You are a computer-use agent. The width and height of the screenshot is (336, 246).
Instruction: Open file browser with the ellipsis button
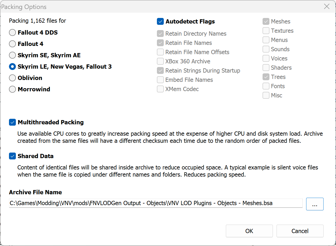coord(315,204)
